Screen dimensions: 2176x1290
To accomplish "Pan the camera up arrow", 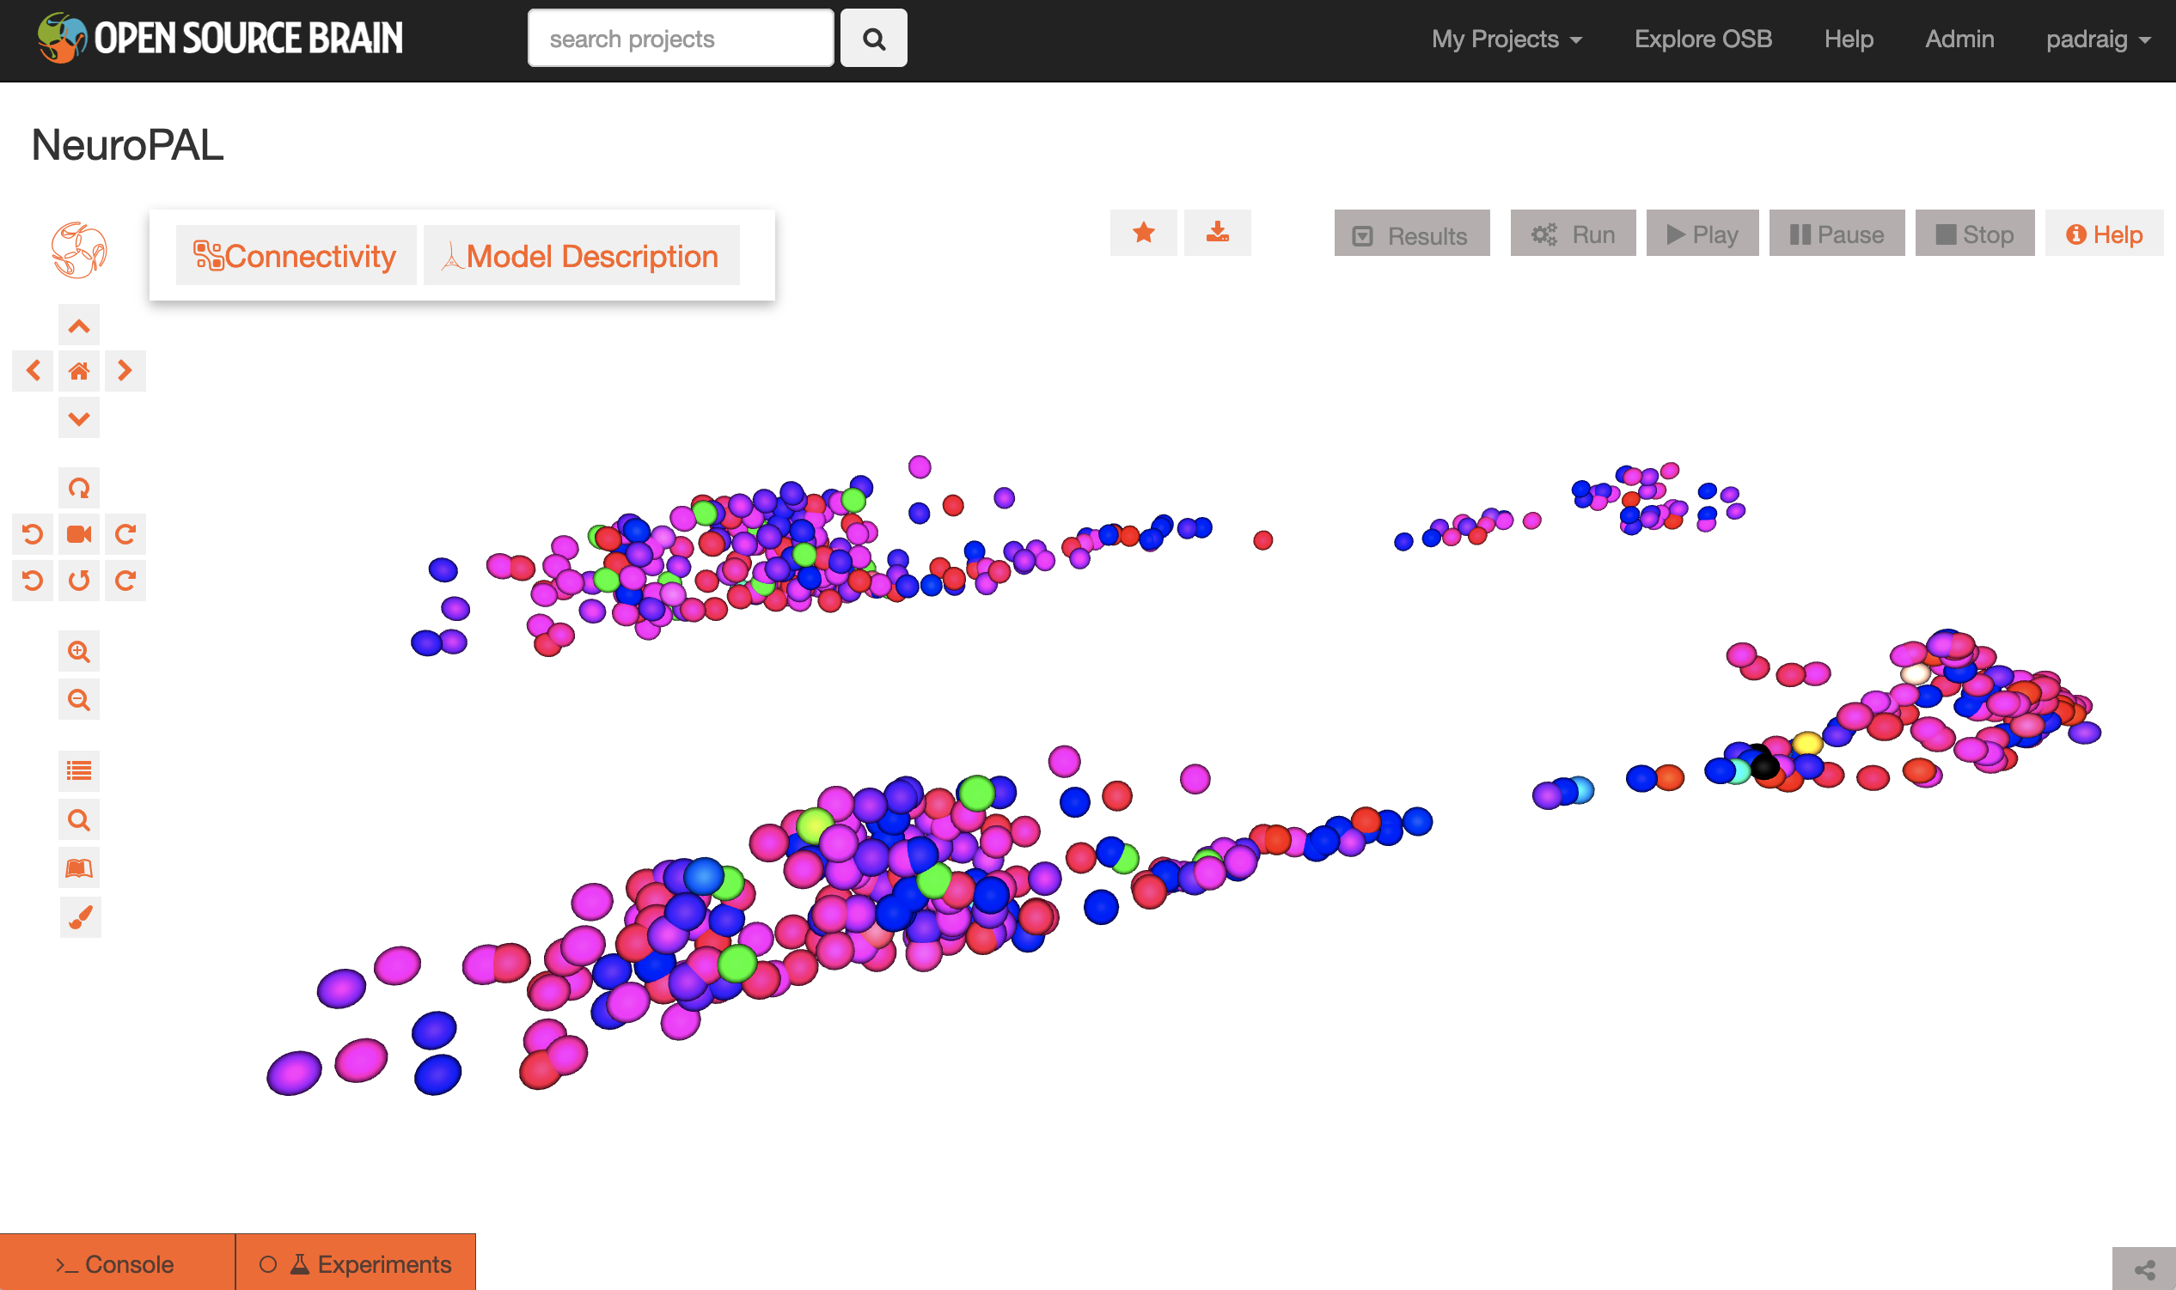I will pos(78,326).
